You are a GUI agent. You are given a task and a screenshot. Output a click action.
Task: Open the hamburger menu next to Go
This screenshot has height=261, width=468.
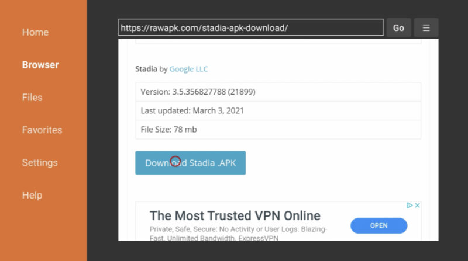426,27
